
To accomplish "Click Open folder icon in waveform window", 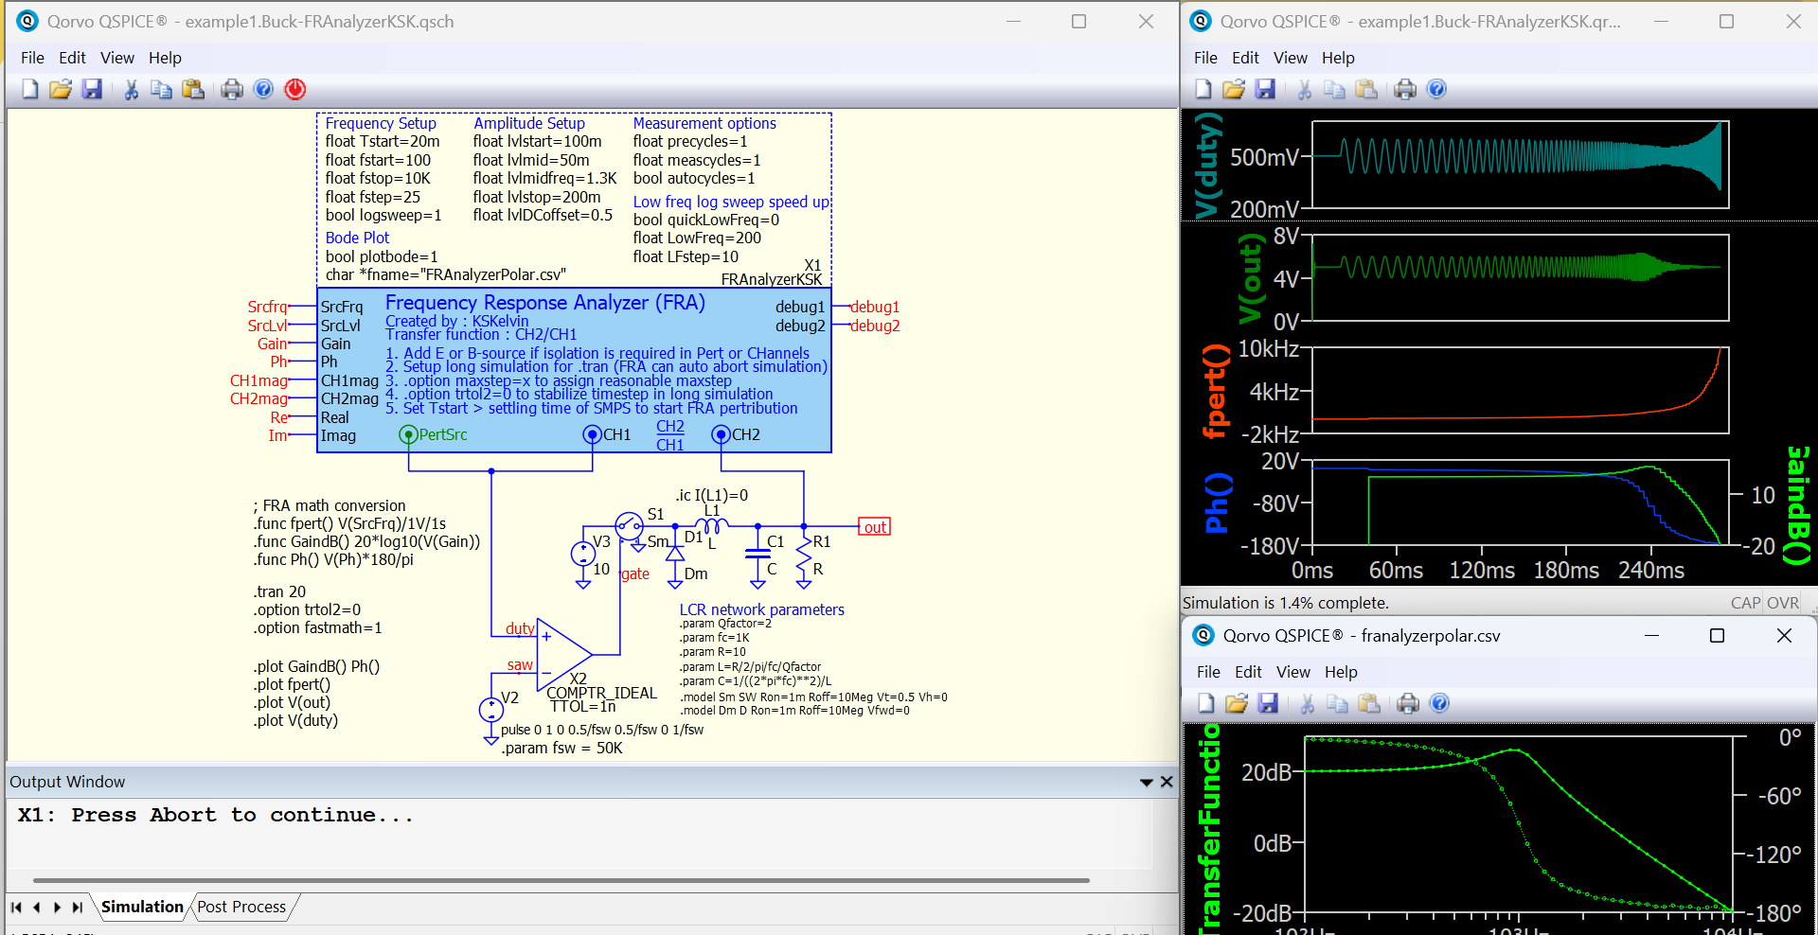I will click(x=1234, y=89).
